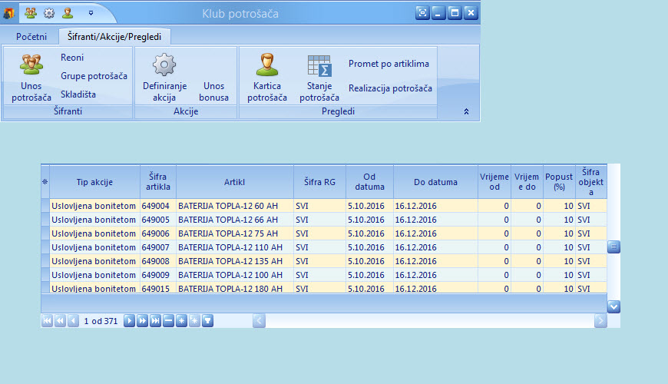Open Kartica potrošača report
Screen dimensions: 668x384
tap(267, 78)
